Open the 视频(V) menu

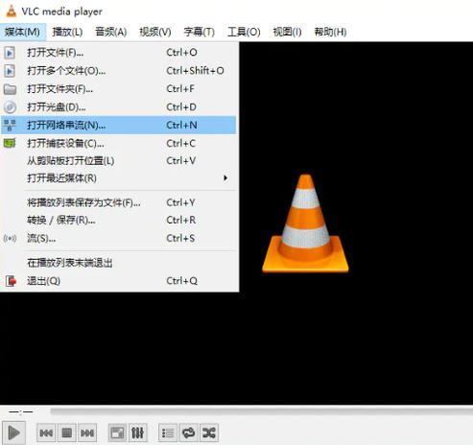(x=155, y=32)
